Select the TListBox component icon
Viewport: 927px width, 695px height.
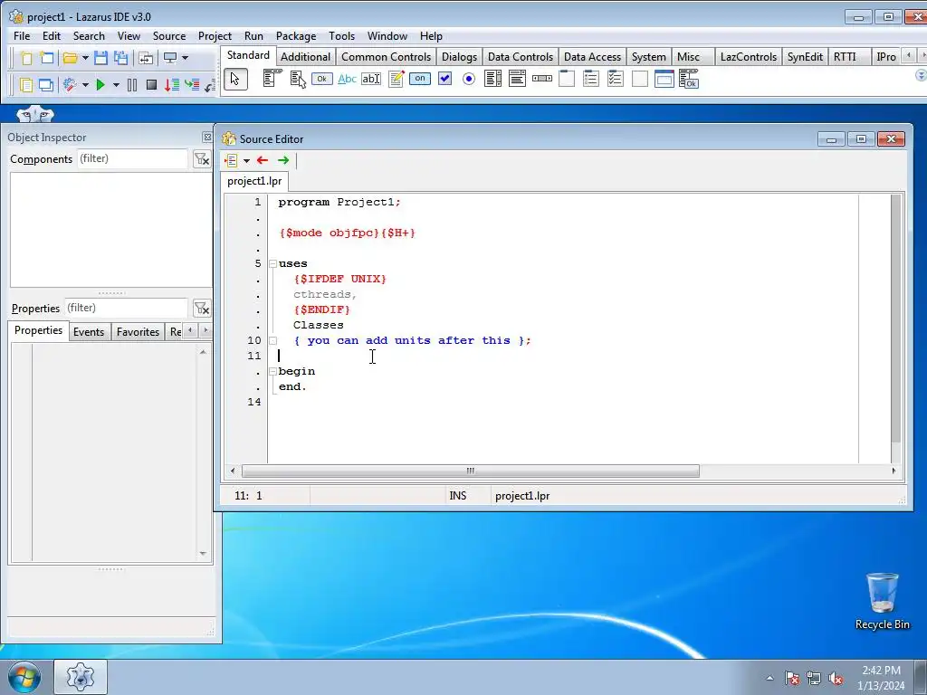click(x=492, y=79)
